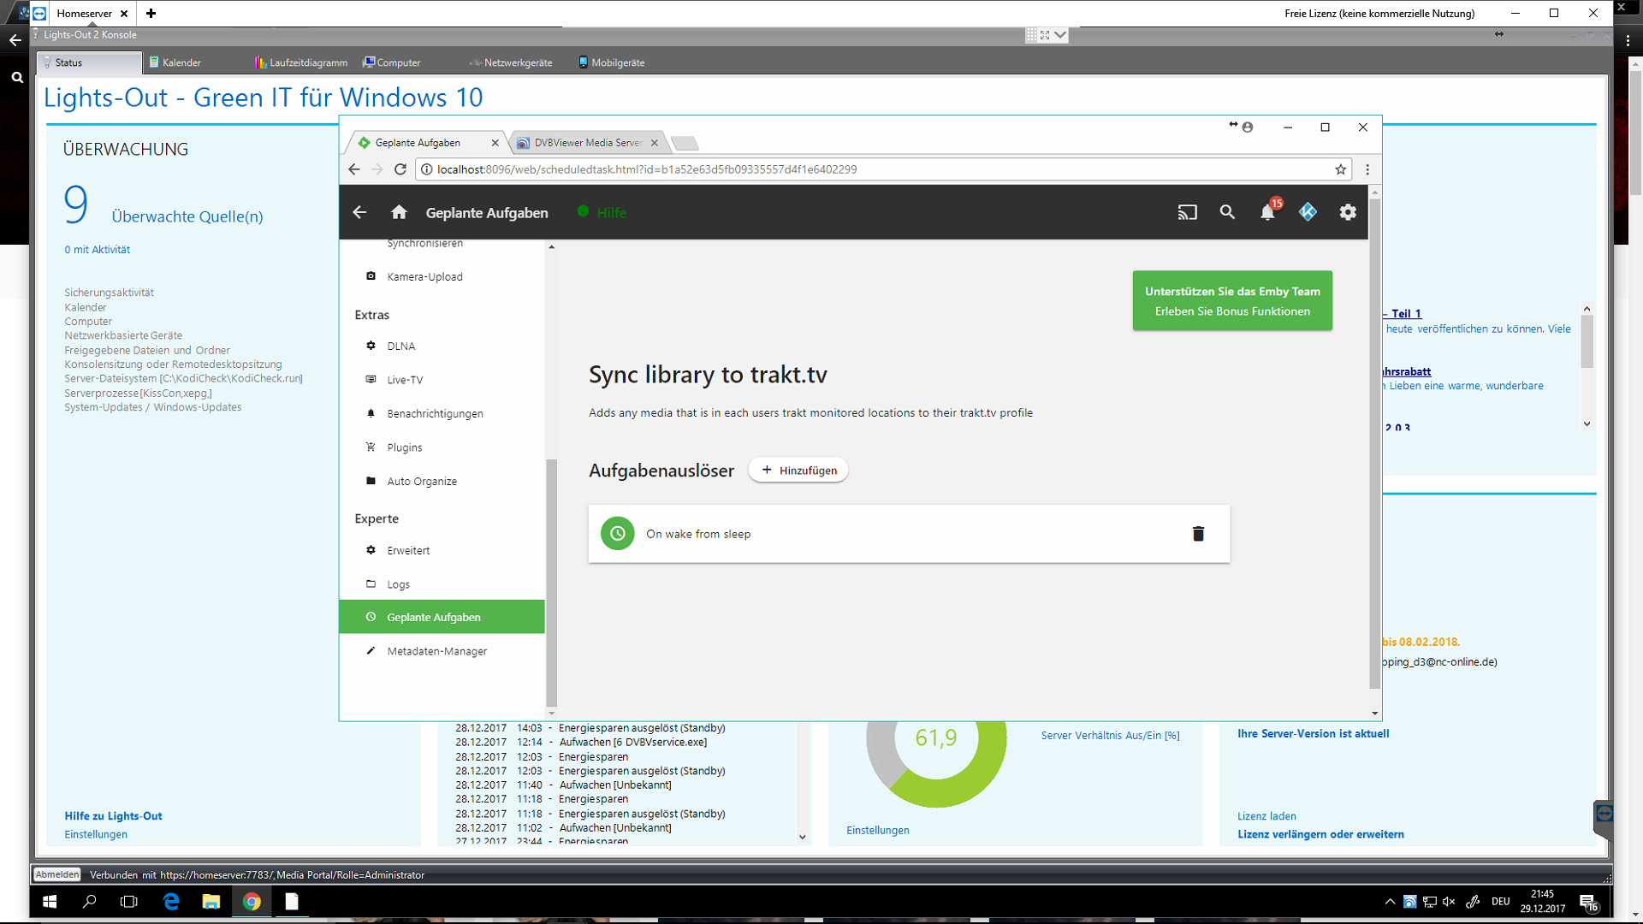Screen dimensions: 1643x924
Task: Open Hilfe zu Lights-Out link
Action: click(113, 816)
